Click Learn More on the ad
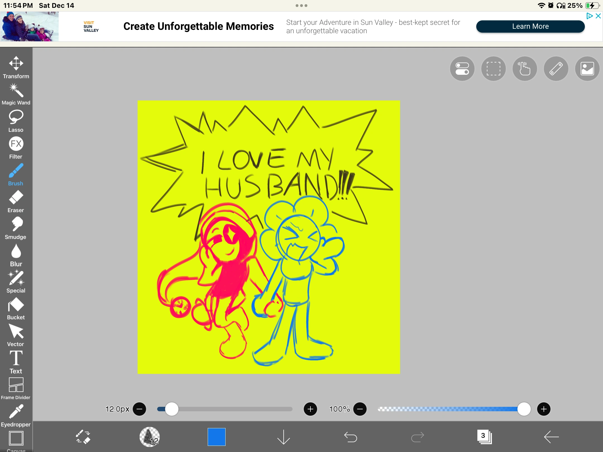This screenshot has width=603, height=452. pos(530,27)
